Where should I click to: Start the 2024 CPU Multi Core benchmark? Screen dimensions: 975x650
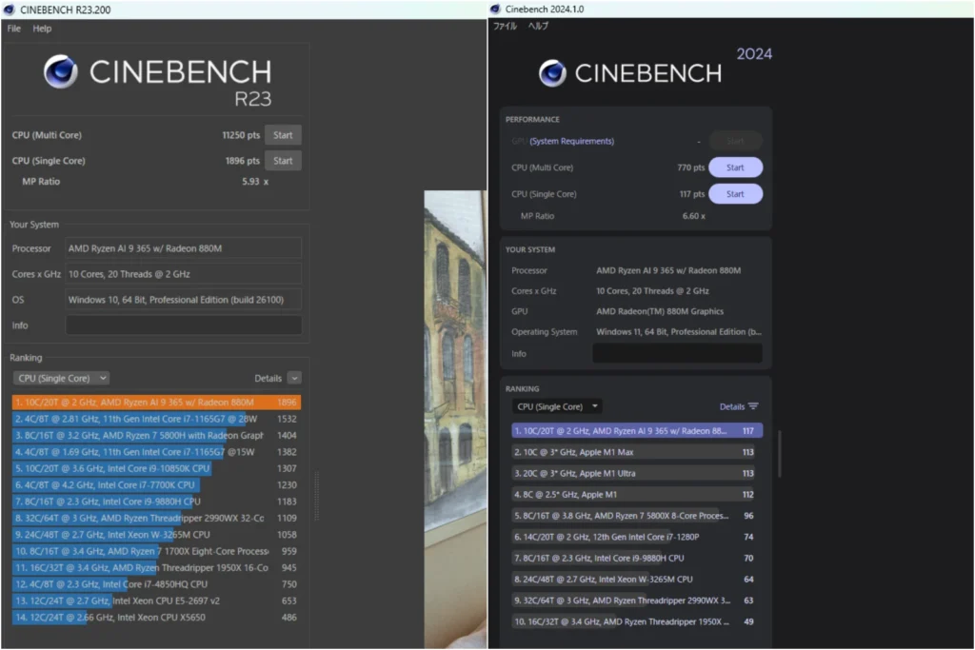pos(735,167)
